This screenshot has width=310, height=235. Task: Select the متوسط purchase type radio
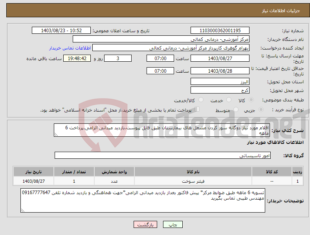(236, 109)
